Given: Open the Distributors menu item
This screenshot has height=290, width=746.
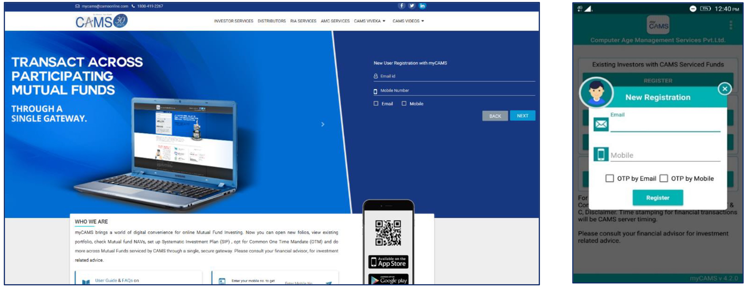Looking at the screenshot, I should [271, 21].
